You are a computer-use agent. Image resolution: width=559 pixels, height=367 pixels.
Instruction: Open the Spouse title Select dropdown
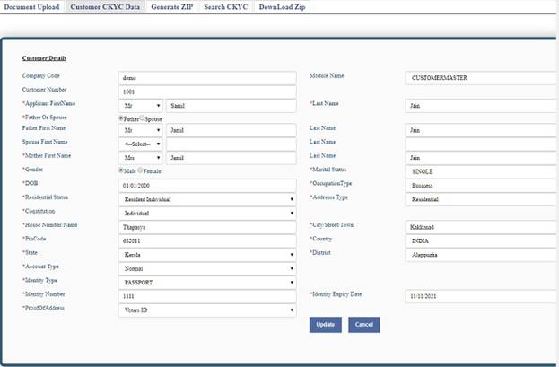(140, 144)
